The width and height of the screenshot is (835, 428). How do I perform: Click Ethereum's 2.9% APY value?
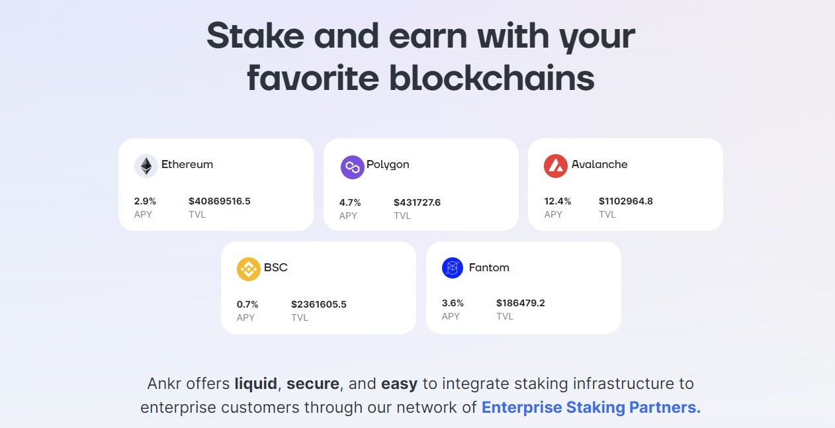145,201
